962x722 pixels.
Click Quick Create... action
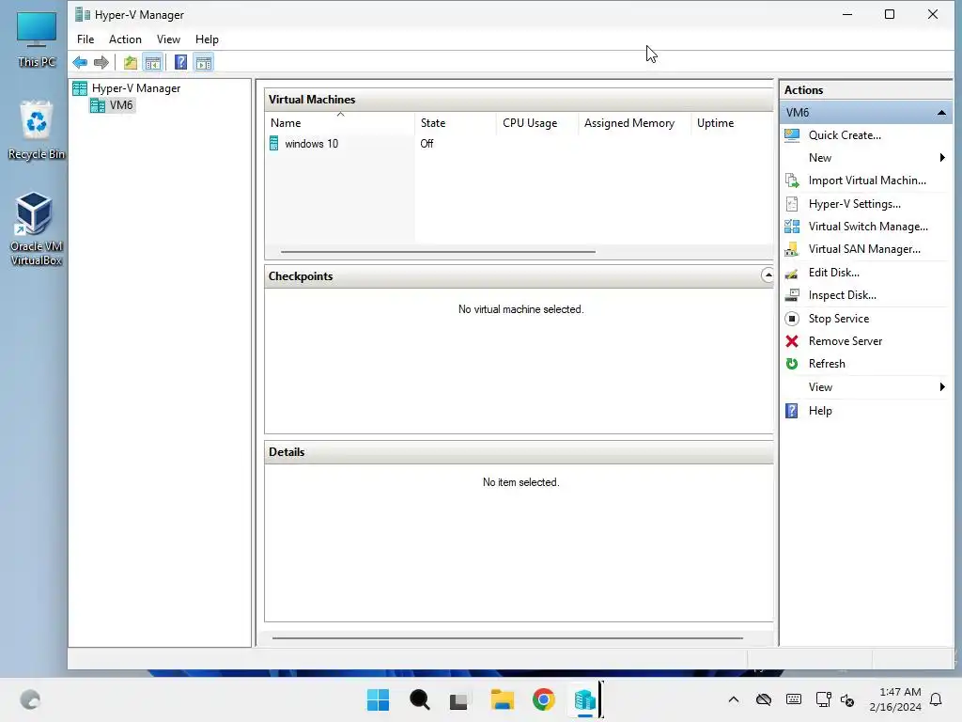point(845,135)
